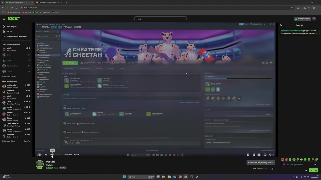Reload the browser page

coord(12,8)
